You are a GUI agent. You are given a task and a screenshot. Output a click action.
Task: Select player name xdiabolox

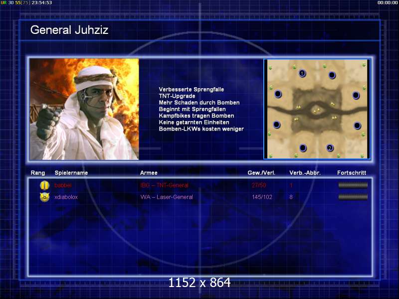[66, 197]
